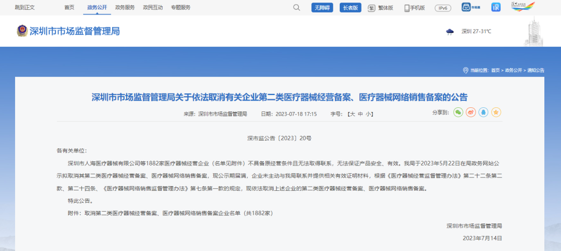561x251 pixels.
Task: Set font size to 大
Action: [x=352, y=114]
